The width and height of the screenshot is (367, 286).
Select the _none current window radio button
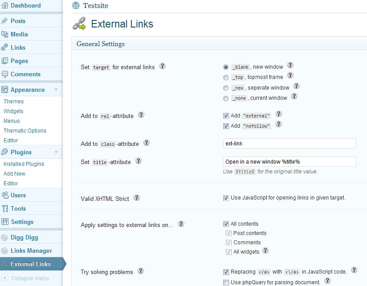pyautogui.click(x=226, y=98)
